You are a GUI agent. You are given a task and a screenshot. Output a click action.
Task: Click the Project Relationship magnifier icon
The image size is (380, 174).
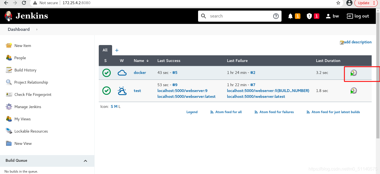click(x=9, y=82)
